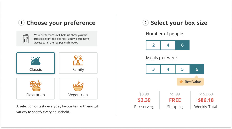
Task: Click the roast chicken Classic icon
Action: [36, 61]
